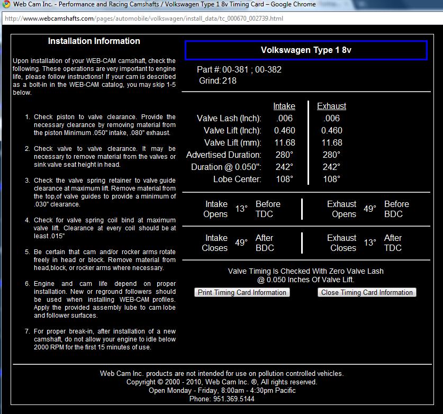Click the "Valve Lash (Inch):" row label

229,119
